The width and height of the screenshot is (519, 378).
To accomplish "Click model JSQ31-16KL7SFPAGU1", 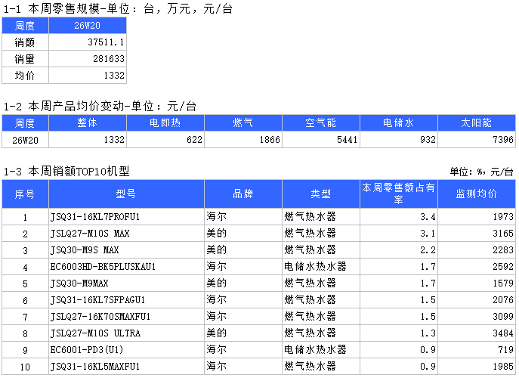I will point(97,300).
